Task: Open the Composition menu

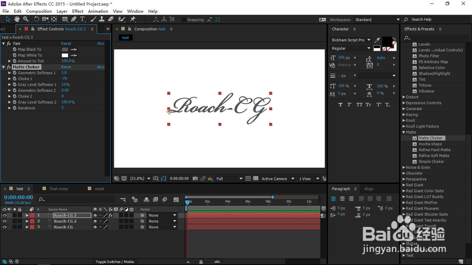Action: click(x=39, y=11)
